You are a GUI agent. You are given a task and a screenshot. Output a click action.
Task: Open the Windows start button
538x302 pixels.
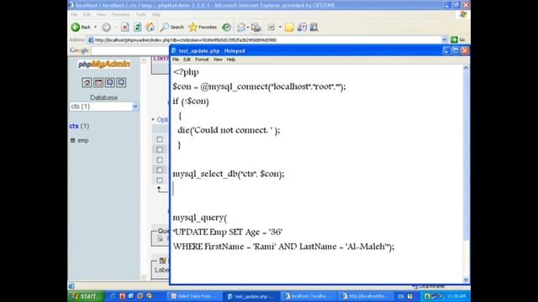point(86,296)
